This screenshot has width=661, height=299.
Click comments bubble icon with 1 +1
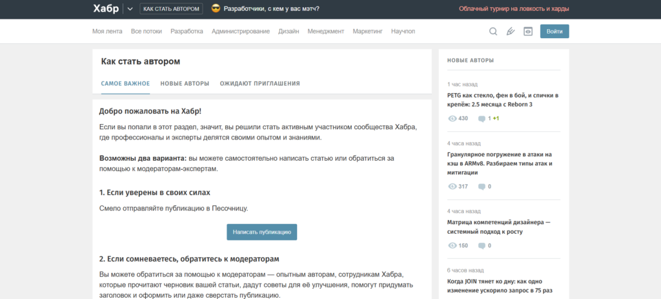(482, 119)
